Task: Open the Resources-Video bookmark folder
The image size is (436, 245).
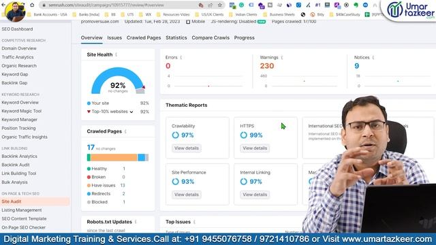Action: pos(173,14)
